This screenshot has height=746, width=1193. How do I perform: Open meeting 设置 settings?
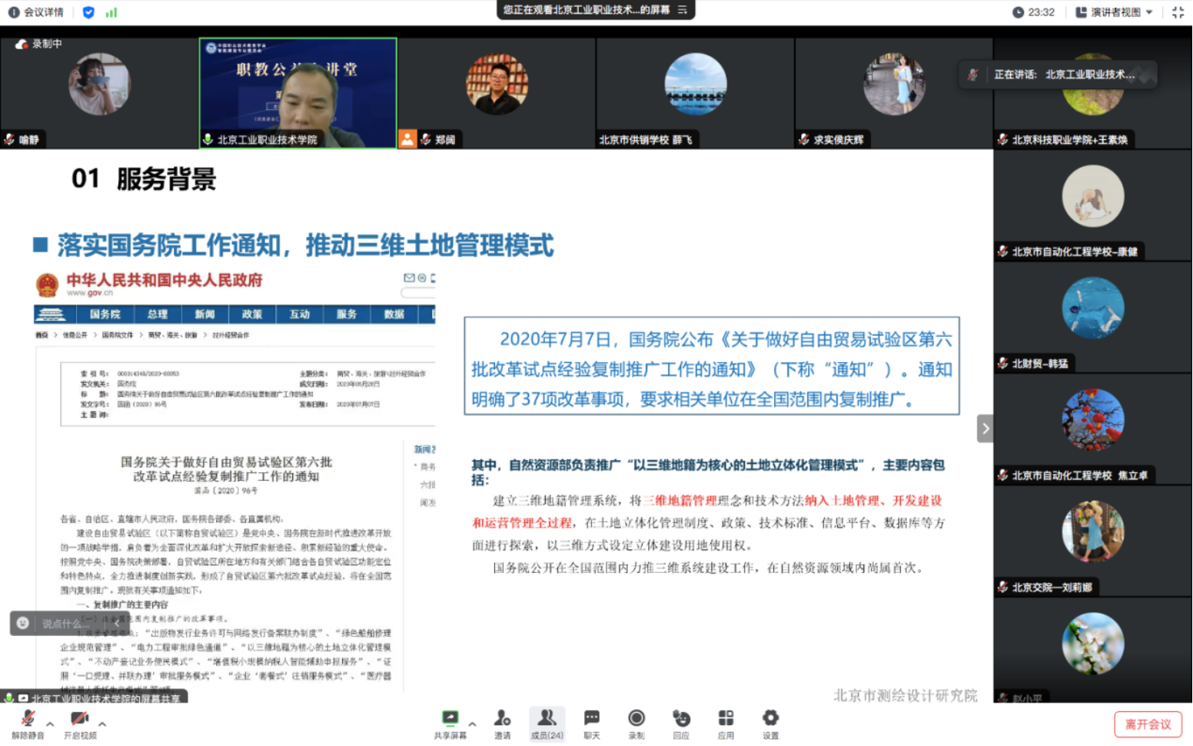point(770,724)
